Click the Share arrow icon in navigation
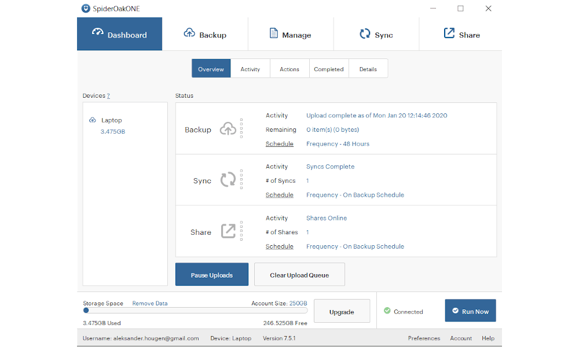 [448, 34]
